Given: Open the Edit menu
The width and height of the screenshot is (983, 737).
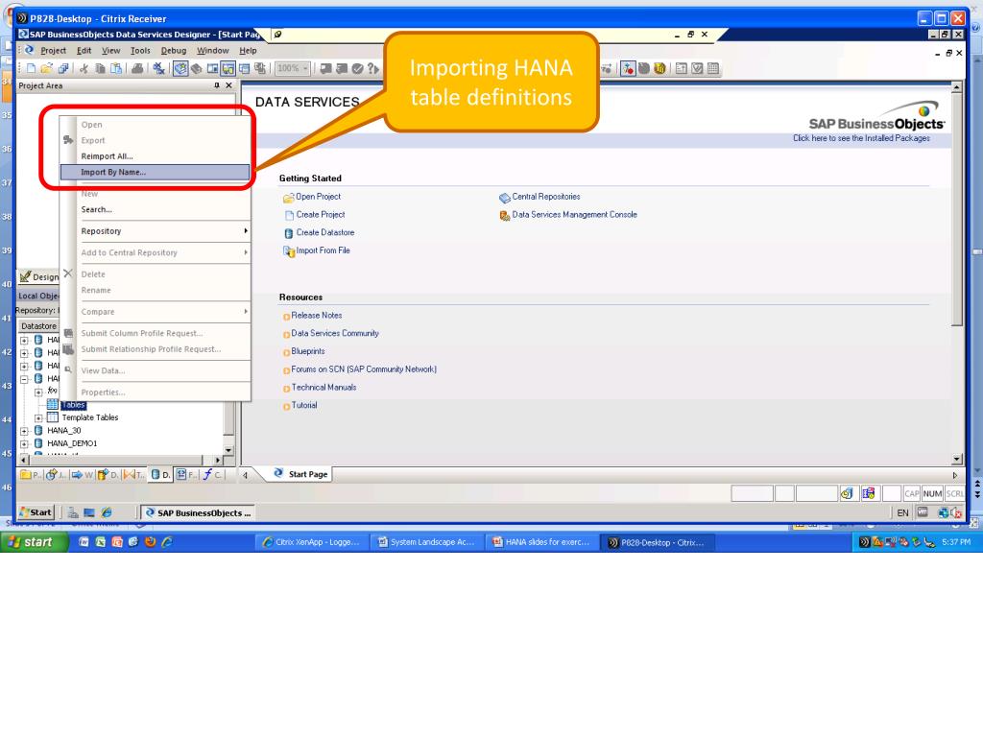Looking at the screenshot, I should click(x=84, y=51).
